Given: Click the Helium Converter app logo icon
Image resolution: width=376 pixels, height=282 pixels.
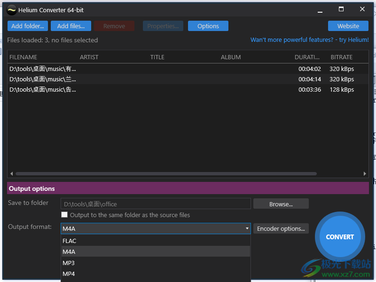Looking at the screenshot, I should (11, 10).
